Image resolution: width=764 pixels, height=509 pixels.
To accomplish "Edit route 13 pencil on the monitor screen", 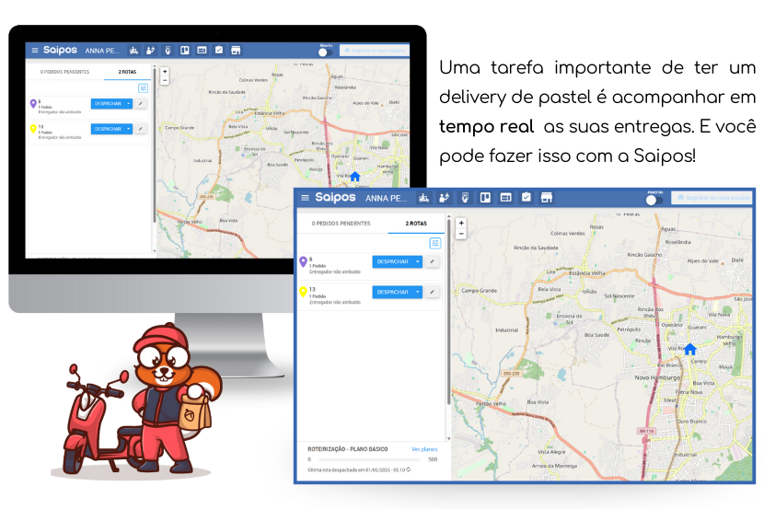I will tap(140, 129).
